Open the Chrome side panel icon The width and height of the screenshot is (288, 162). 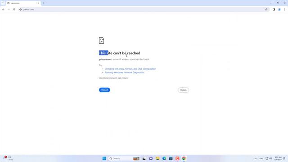274,9
